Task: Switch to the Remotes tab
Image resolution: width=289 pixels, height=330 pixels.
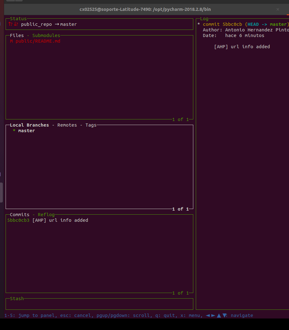Action: (67, 125)
